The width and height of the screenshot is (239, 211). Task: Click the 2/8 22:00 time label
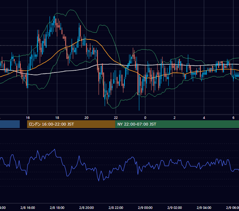pyautogui.click(x=116, y=207)
